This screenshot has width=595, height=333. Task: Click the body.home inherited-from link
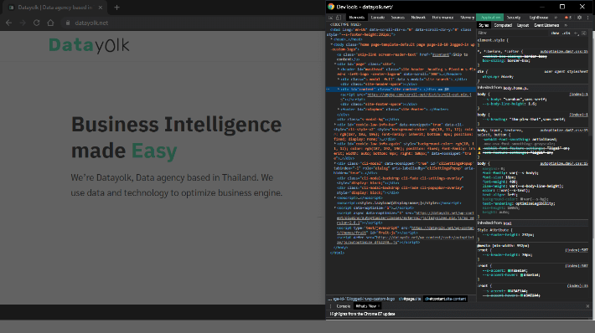515,88
